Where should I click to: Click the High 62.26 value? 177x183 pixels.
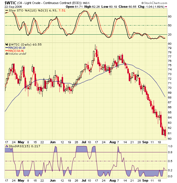coord(92,7)
